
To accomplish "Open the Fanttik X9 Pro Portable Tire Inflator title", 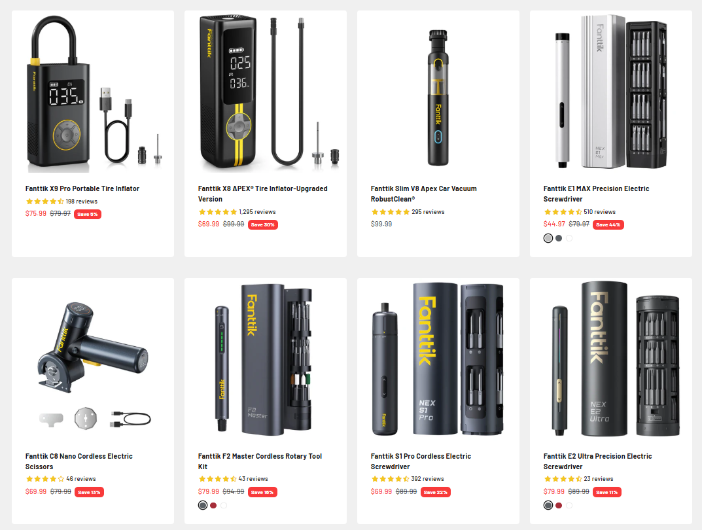I will (x=82, y=188).
